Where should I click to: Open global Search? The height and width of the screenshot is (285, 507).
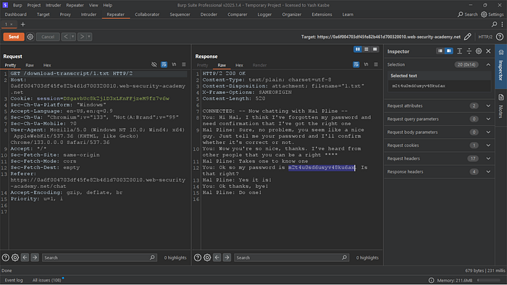(468, 14)
